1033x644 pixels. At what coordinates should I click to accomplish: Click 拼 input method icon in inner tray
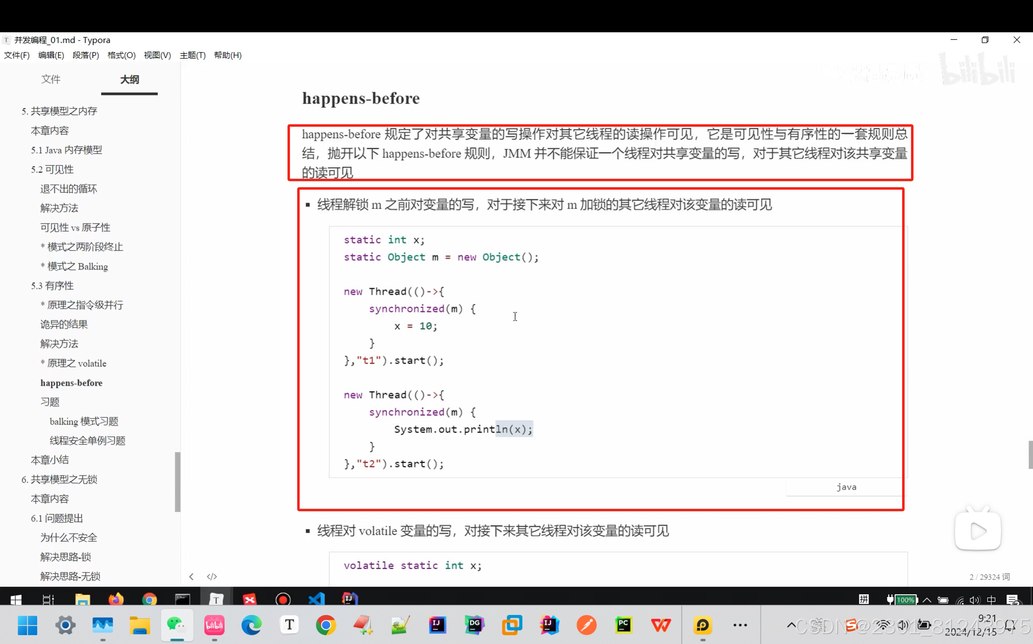point(864,600)
